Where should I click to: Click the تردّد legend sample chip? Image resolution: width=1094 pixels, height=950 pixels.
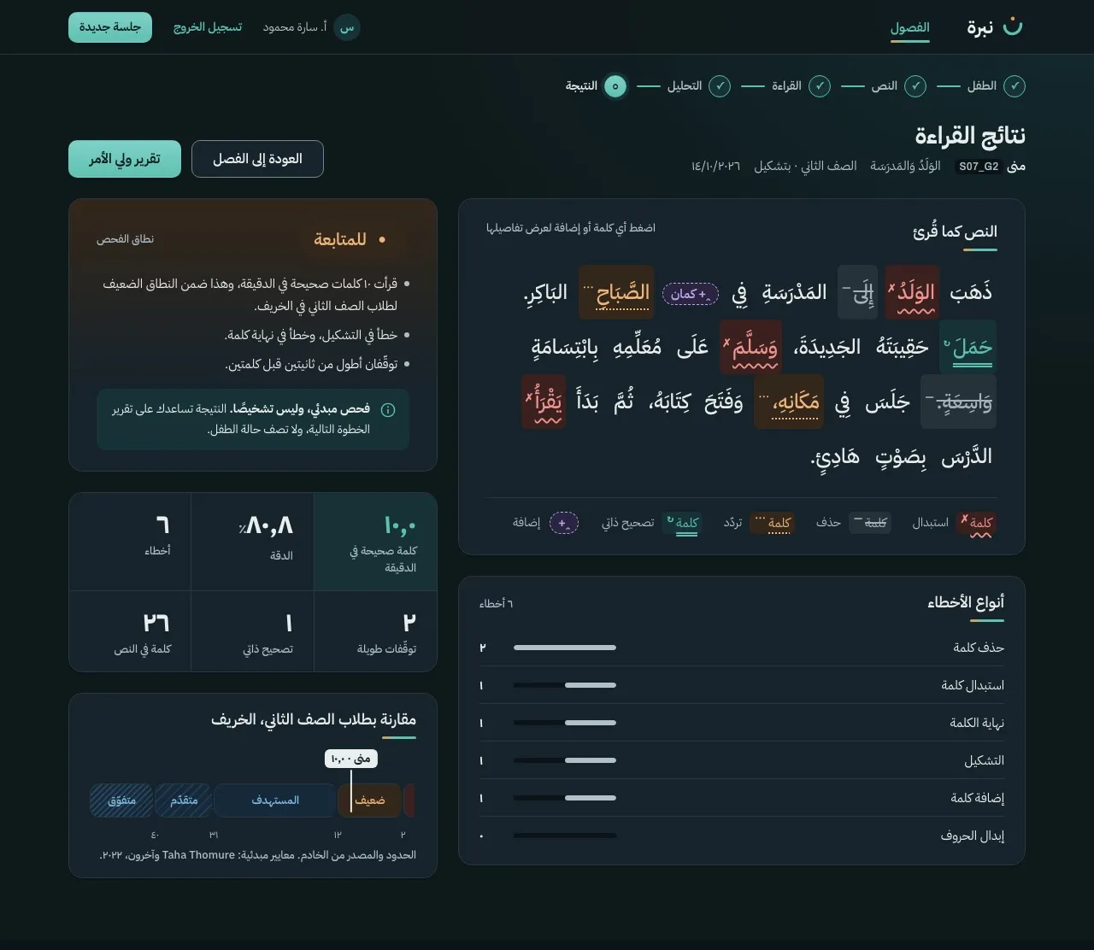pos(772,523)
